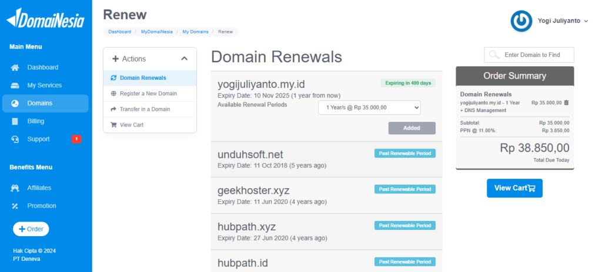
Task: Open the renewal period dropdown
Action: coord(369,107)
